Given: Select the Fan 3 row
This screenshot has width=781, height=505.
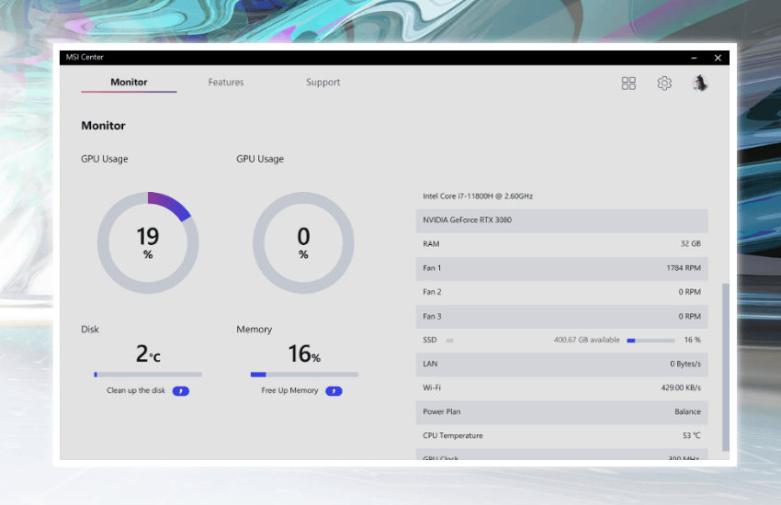Looking at the screenshot, I should click(x=561, y=316).
